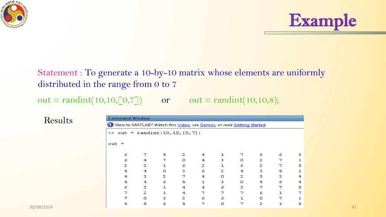
Task: Open the Video link
Action: (x=184, y=125)
